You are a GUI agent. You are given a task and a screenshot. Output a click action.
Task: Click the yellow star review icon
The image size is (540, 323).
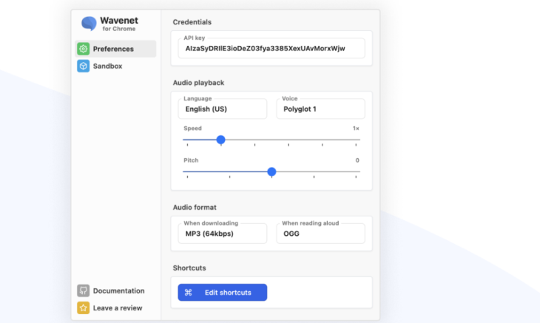pos(83,308)
